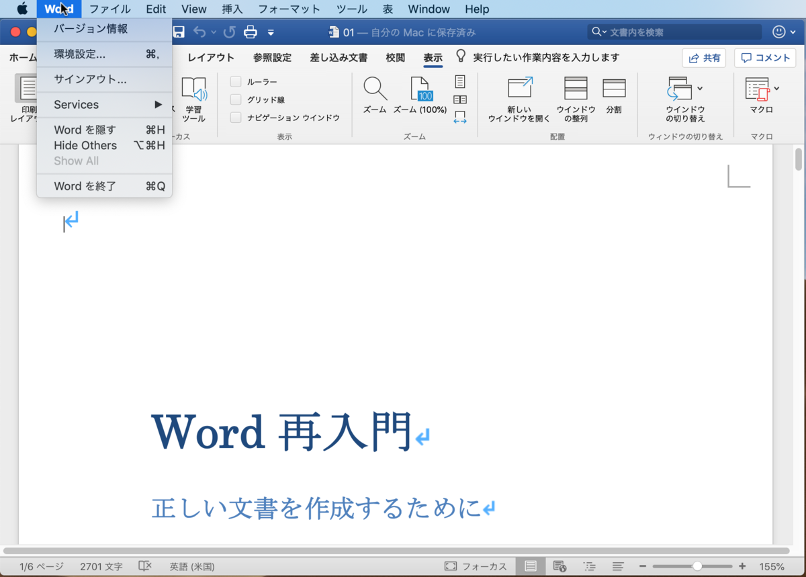The height and width of the screenshot is (577, 806).
Task: Select the page width icon
Action: [460, 118]
